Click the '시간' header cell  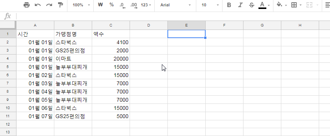pos(35,34)
